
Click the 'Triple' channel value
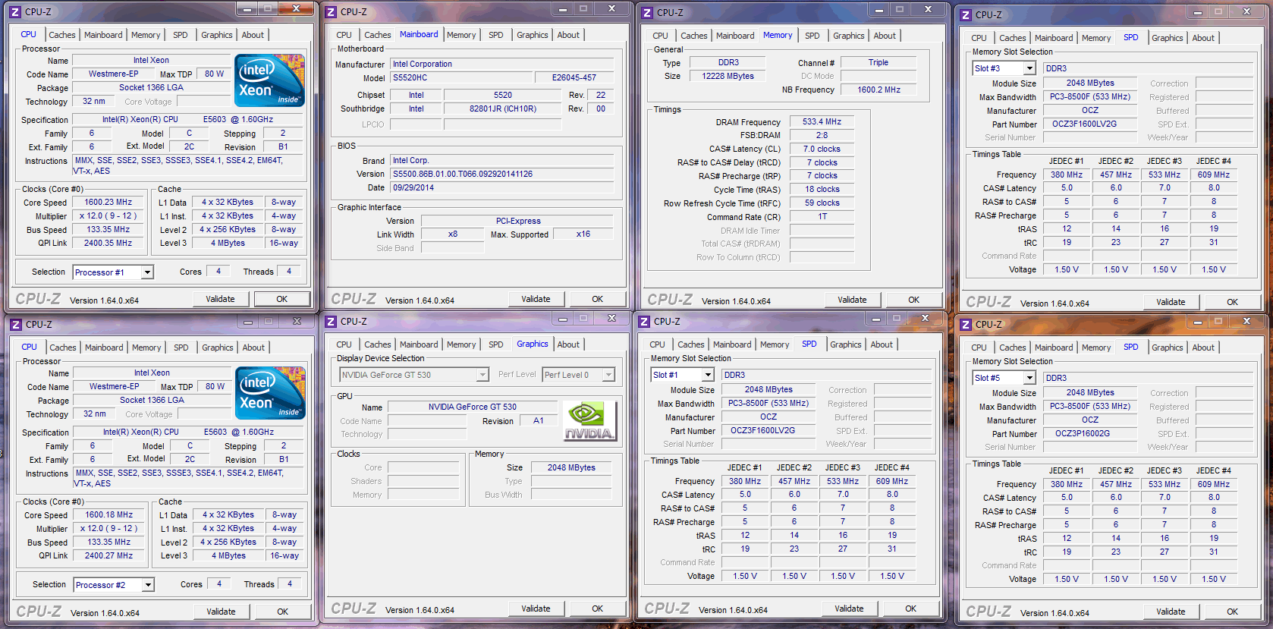pos(879,63)
